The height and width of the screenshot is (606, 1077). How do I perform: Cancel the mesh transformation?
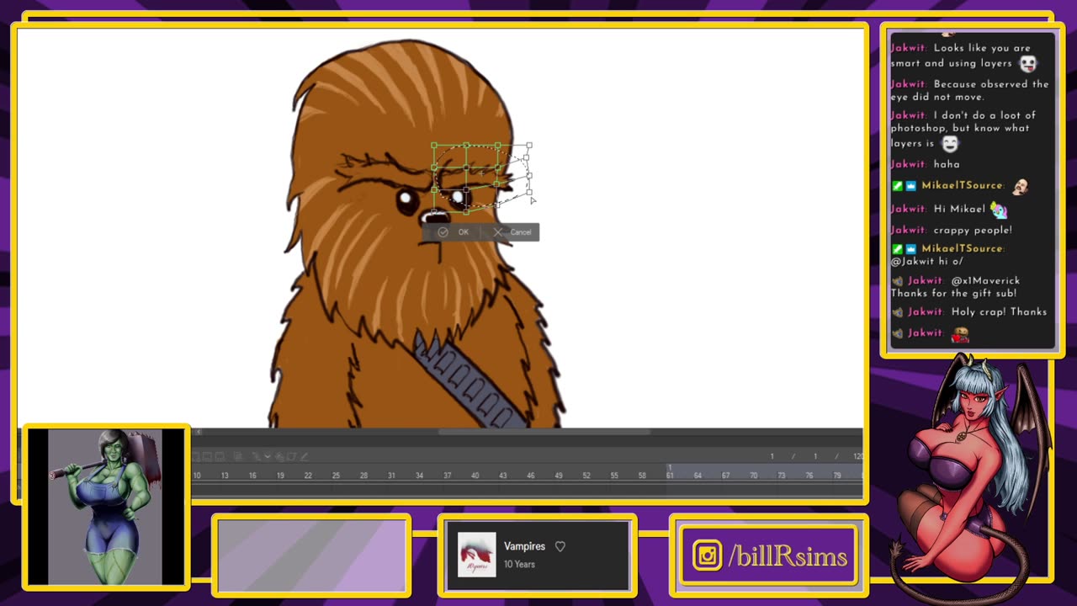[x=512, y=232]
